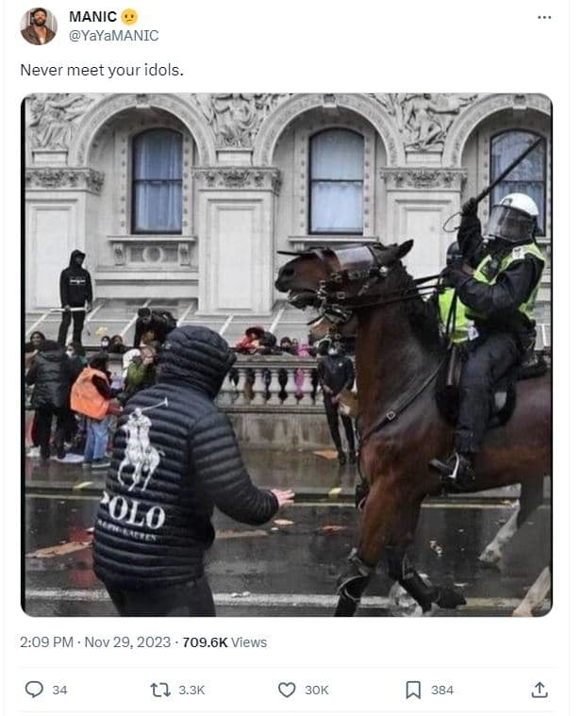Click the frowning emoji beside MANIC
The height and width of the screenshot is (716, 581).
129,17
